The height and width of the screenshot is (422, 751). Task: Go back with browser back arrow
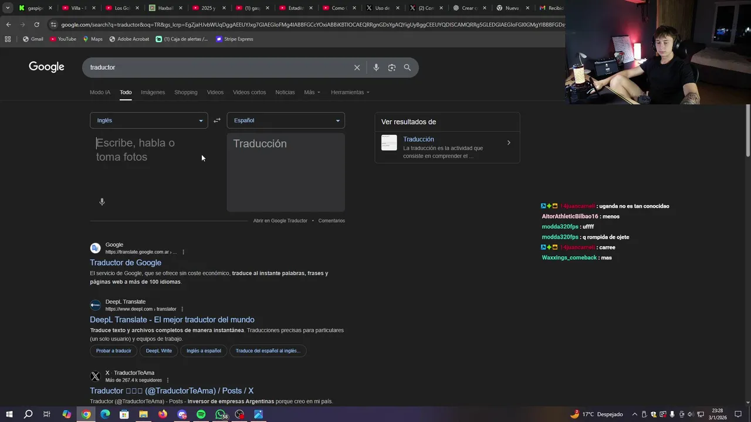click(8, 25)
